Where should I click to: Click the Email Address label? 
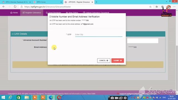pos(41,47)
